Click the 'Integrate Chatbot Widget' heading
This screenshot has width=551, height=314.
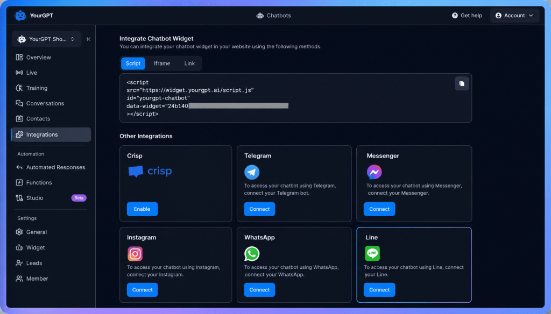pyautogui.click(x=157, y=38)
